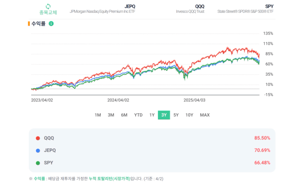
Task: Select the 10Y period tab
Action: click(x=189, y=115)
